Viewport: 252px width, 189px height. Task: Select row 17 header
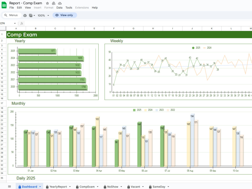pyautogui.click(x=3, y=103)
